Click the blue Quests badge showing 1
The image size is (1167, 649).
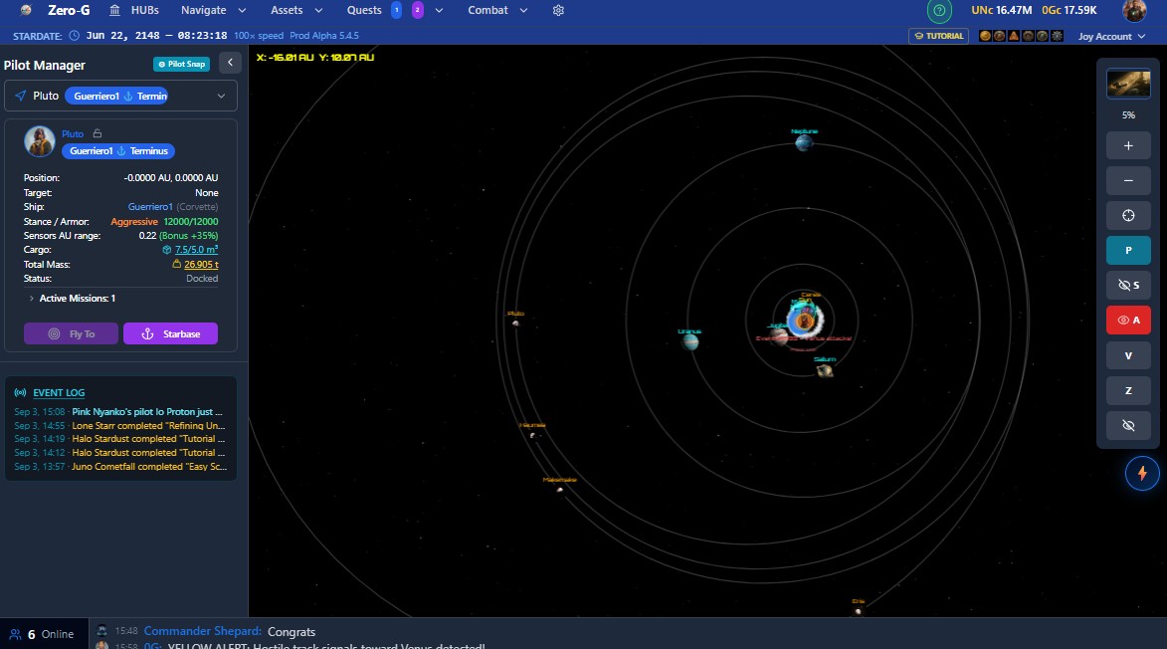point(397,10)
